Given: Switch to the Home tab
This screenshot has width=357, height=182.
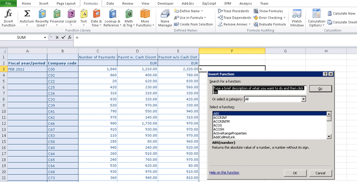Looking at the screenshot, I should click(x=26, y=3).
